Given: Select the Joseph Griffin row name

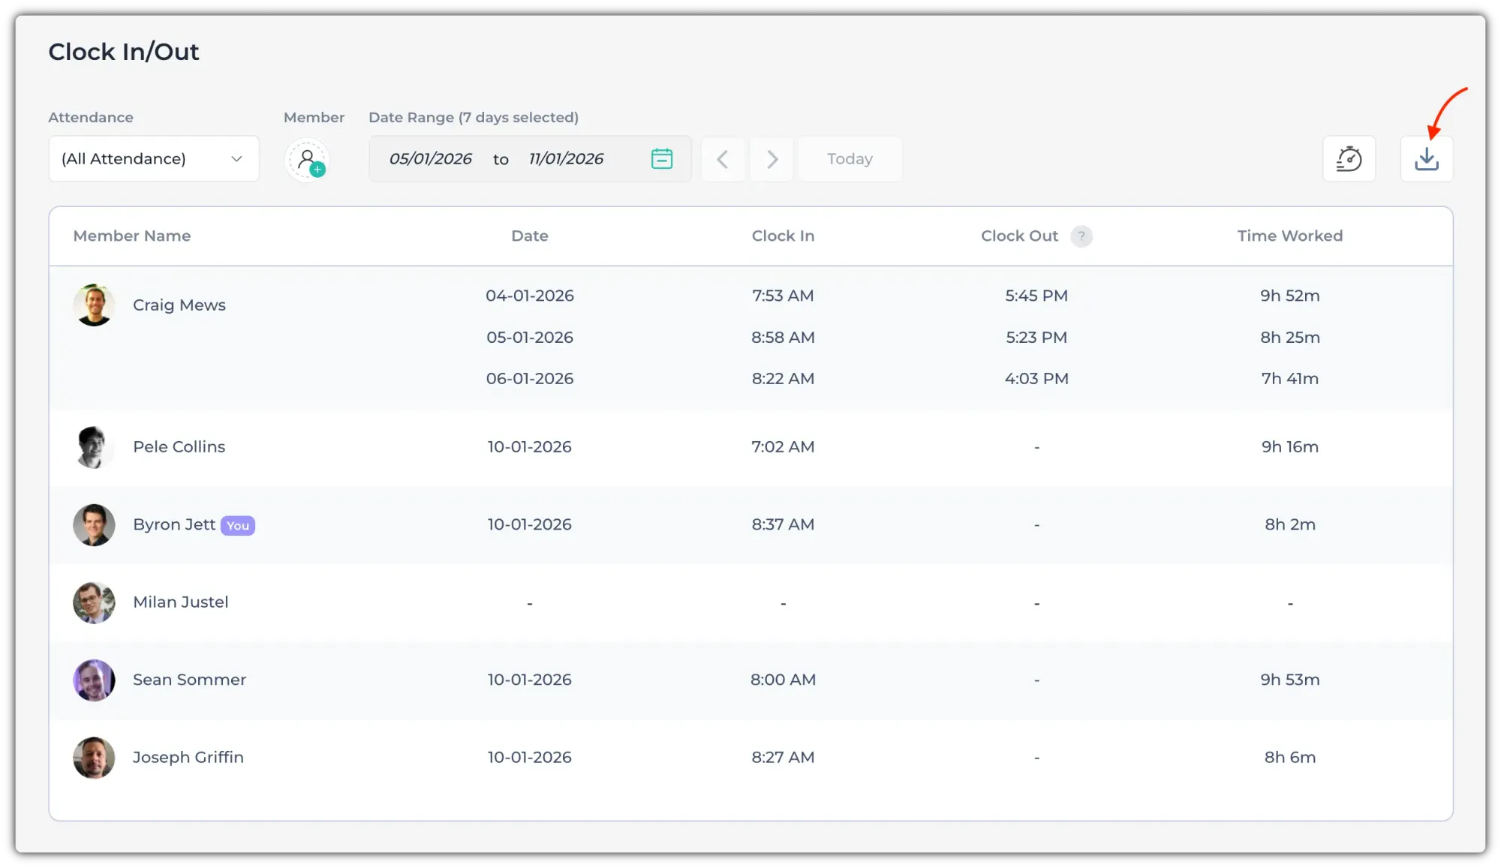Looking at the screenshot, I should coord(188,758).
